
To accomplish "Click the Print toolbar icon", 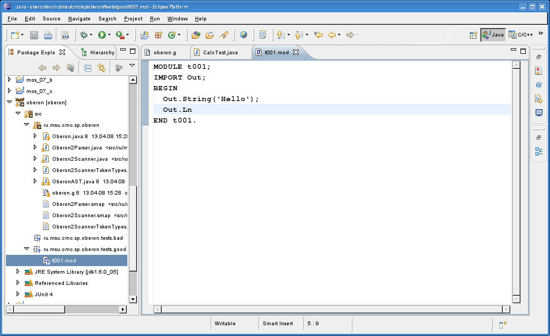I will 48,35.
